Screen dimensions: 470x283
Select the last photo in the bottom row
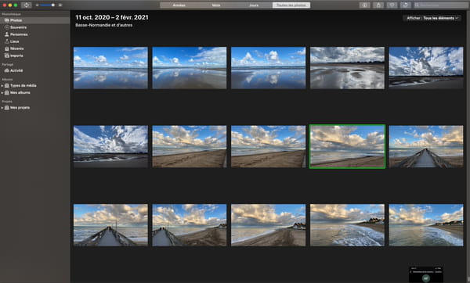(x=426, y=225)
